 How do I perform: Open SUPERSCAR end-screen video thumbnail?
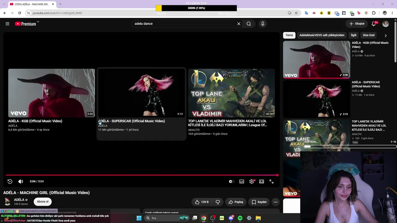pyautogui.click(x=141, y=93)
